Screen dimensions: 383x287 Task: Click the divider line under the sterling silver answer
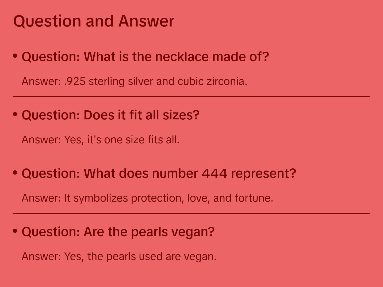coord(191,97)
